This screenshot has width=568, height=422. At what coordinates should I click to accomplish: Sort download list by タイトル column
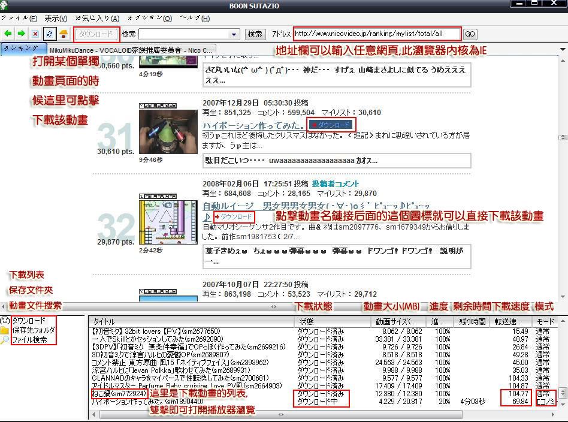pyautogui.click(x=192, y=321)
